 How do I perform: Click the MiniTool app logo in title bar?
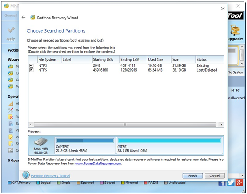pyautogui.click(x=6, y=6)
